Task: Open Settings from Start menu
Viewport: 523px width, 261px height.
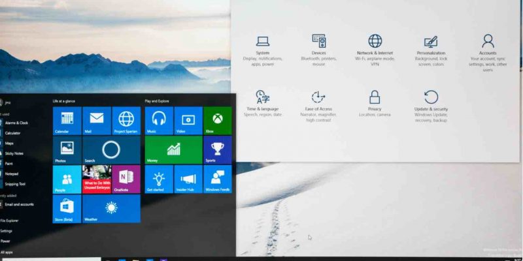Action: pos(7,231)
